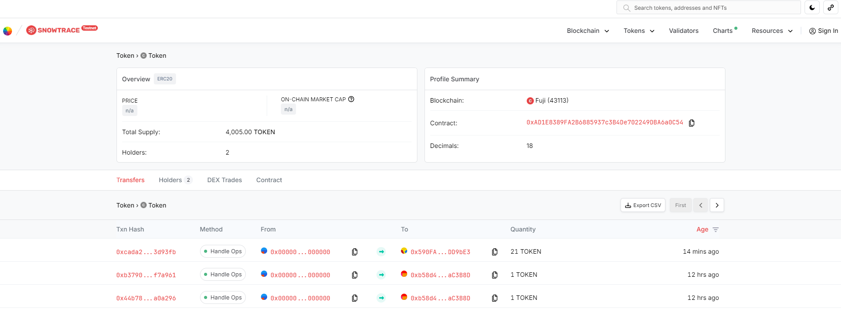Click the On-Chain Market Cap help icon
The width and height of the screenshot is (841, 311).
click(351, 99)
